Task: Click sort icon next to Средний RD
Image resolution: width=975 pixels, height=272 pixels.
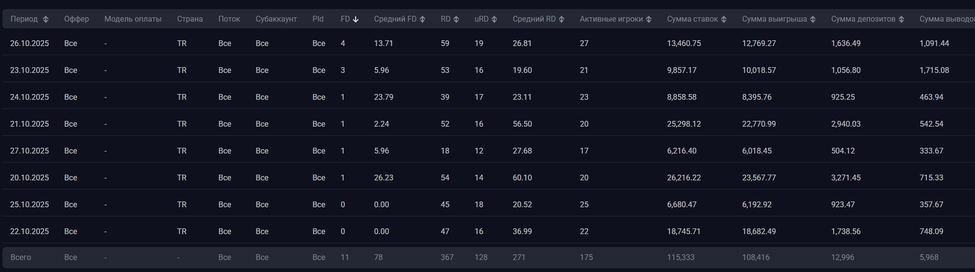Action: (x=562, y=19)
